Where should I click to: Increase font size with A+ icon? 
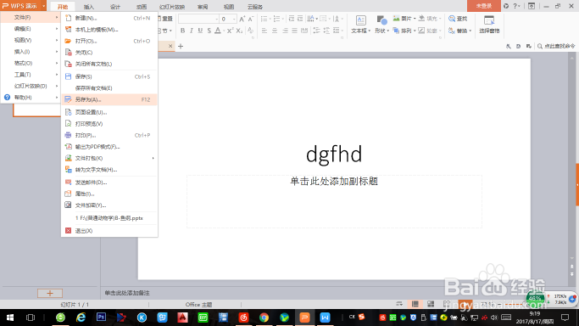point(242,19)
